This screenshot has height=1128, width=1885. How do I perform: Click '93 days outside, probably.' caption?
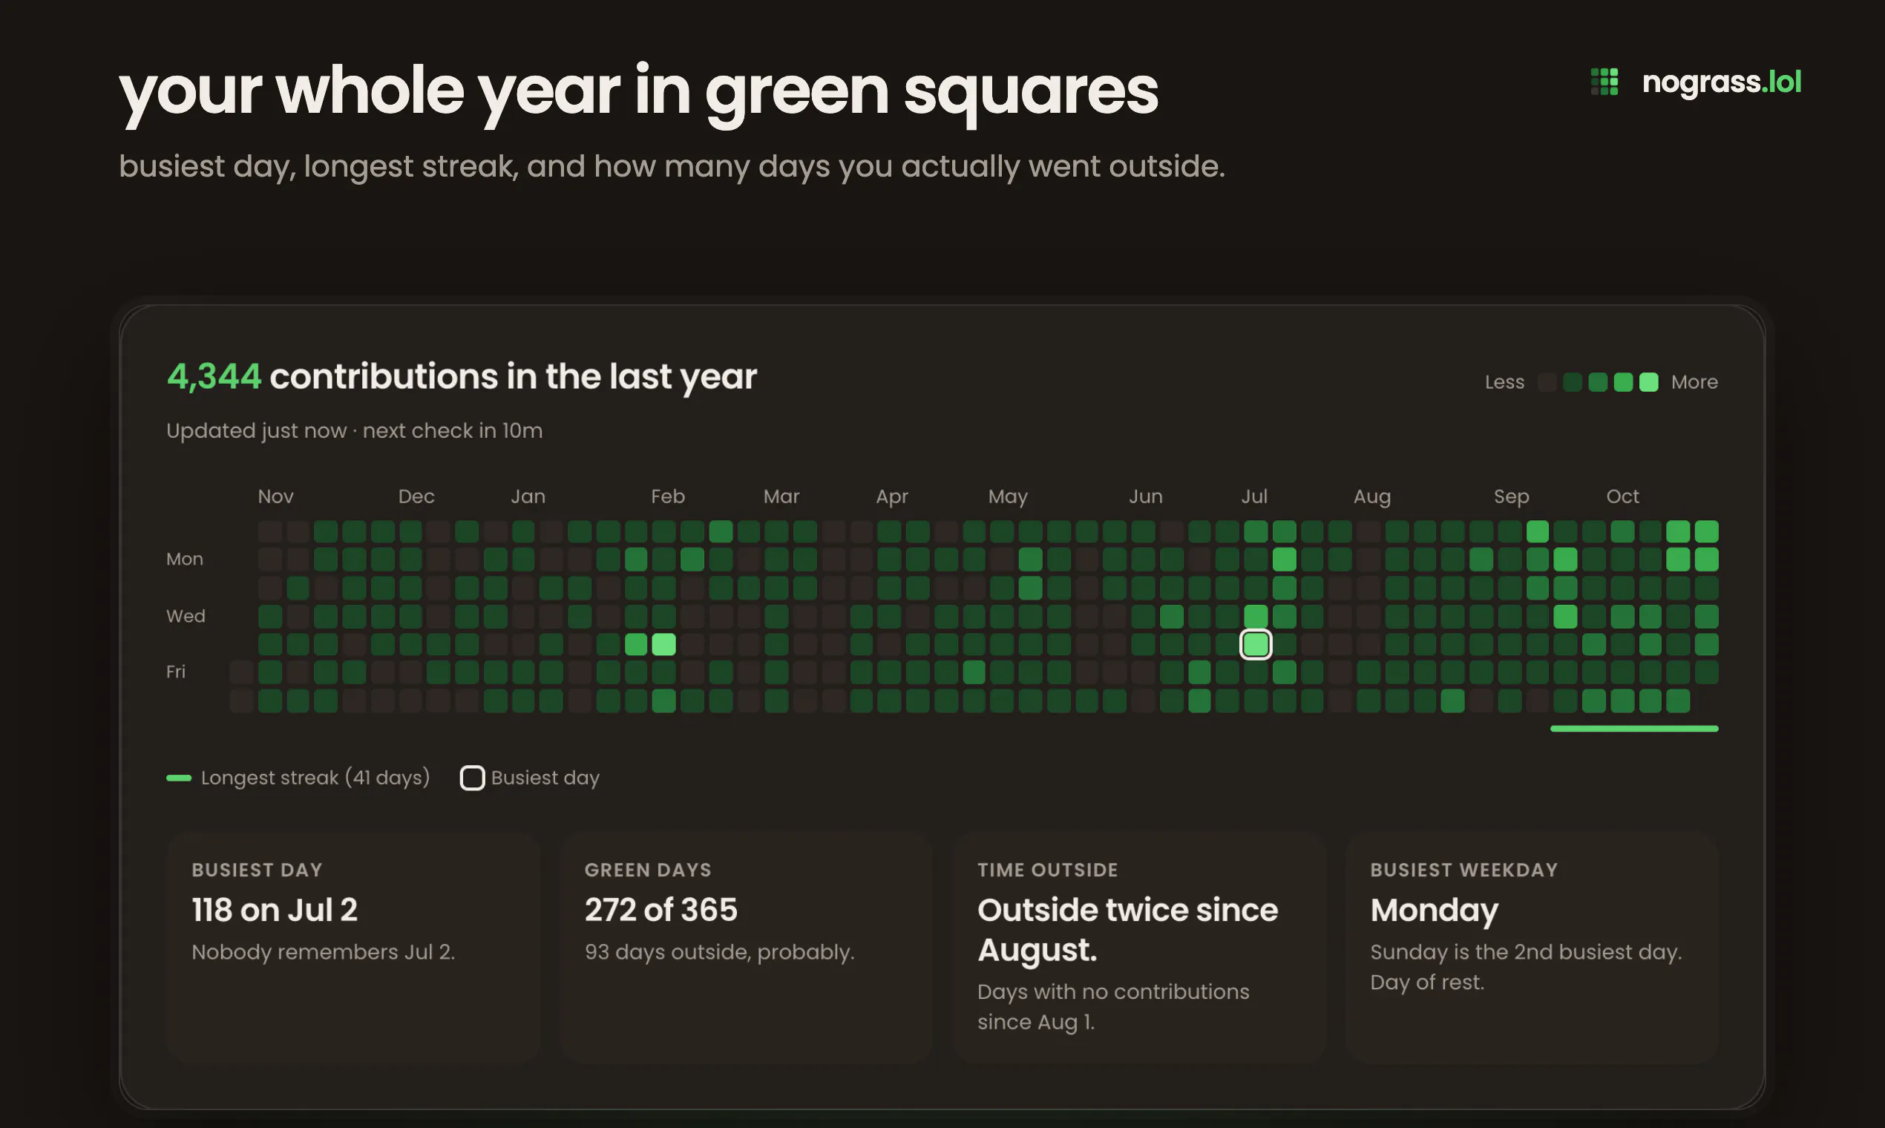coord(719,951)
